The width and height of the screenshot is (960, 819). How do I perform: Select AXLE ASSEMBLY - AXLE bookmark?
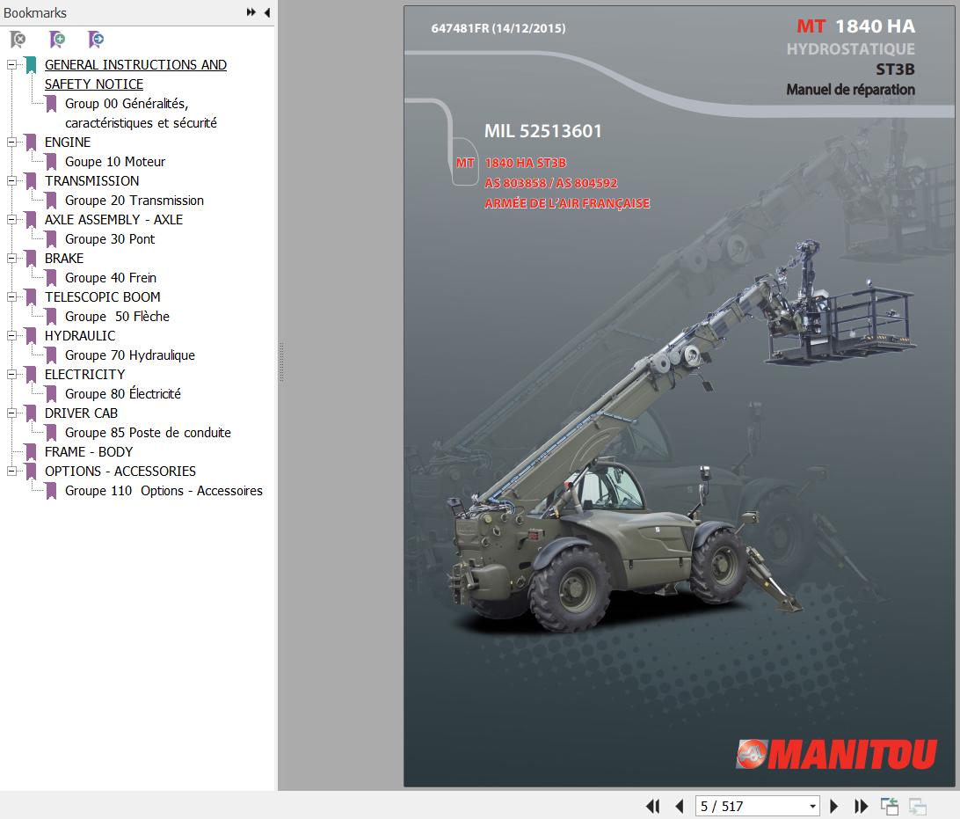coord(113,219)
